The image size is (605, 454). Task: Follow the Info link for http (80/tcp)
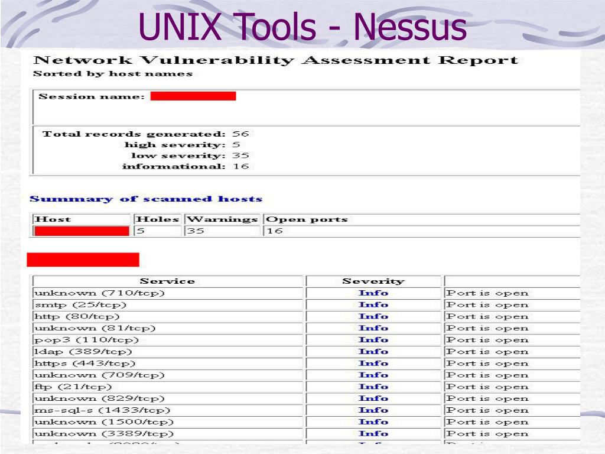(x=373, y=316)
